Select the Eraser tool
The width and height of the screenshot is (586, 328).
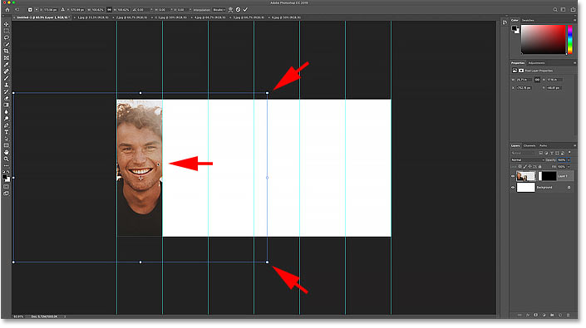click(x=7, y=98)
